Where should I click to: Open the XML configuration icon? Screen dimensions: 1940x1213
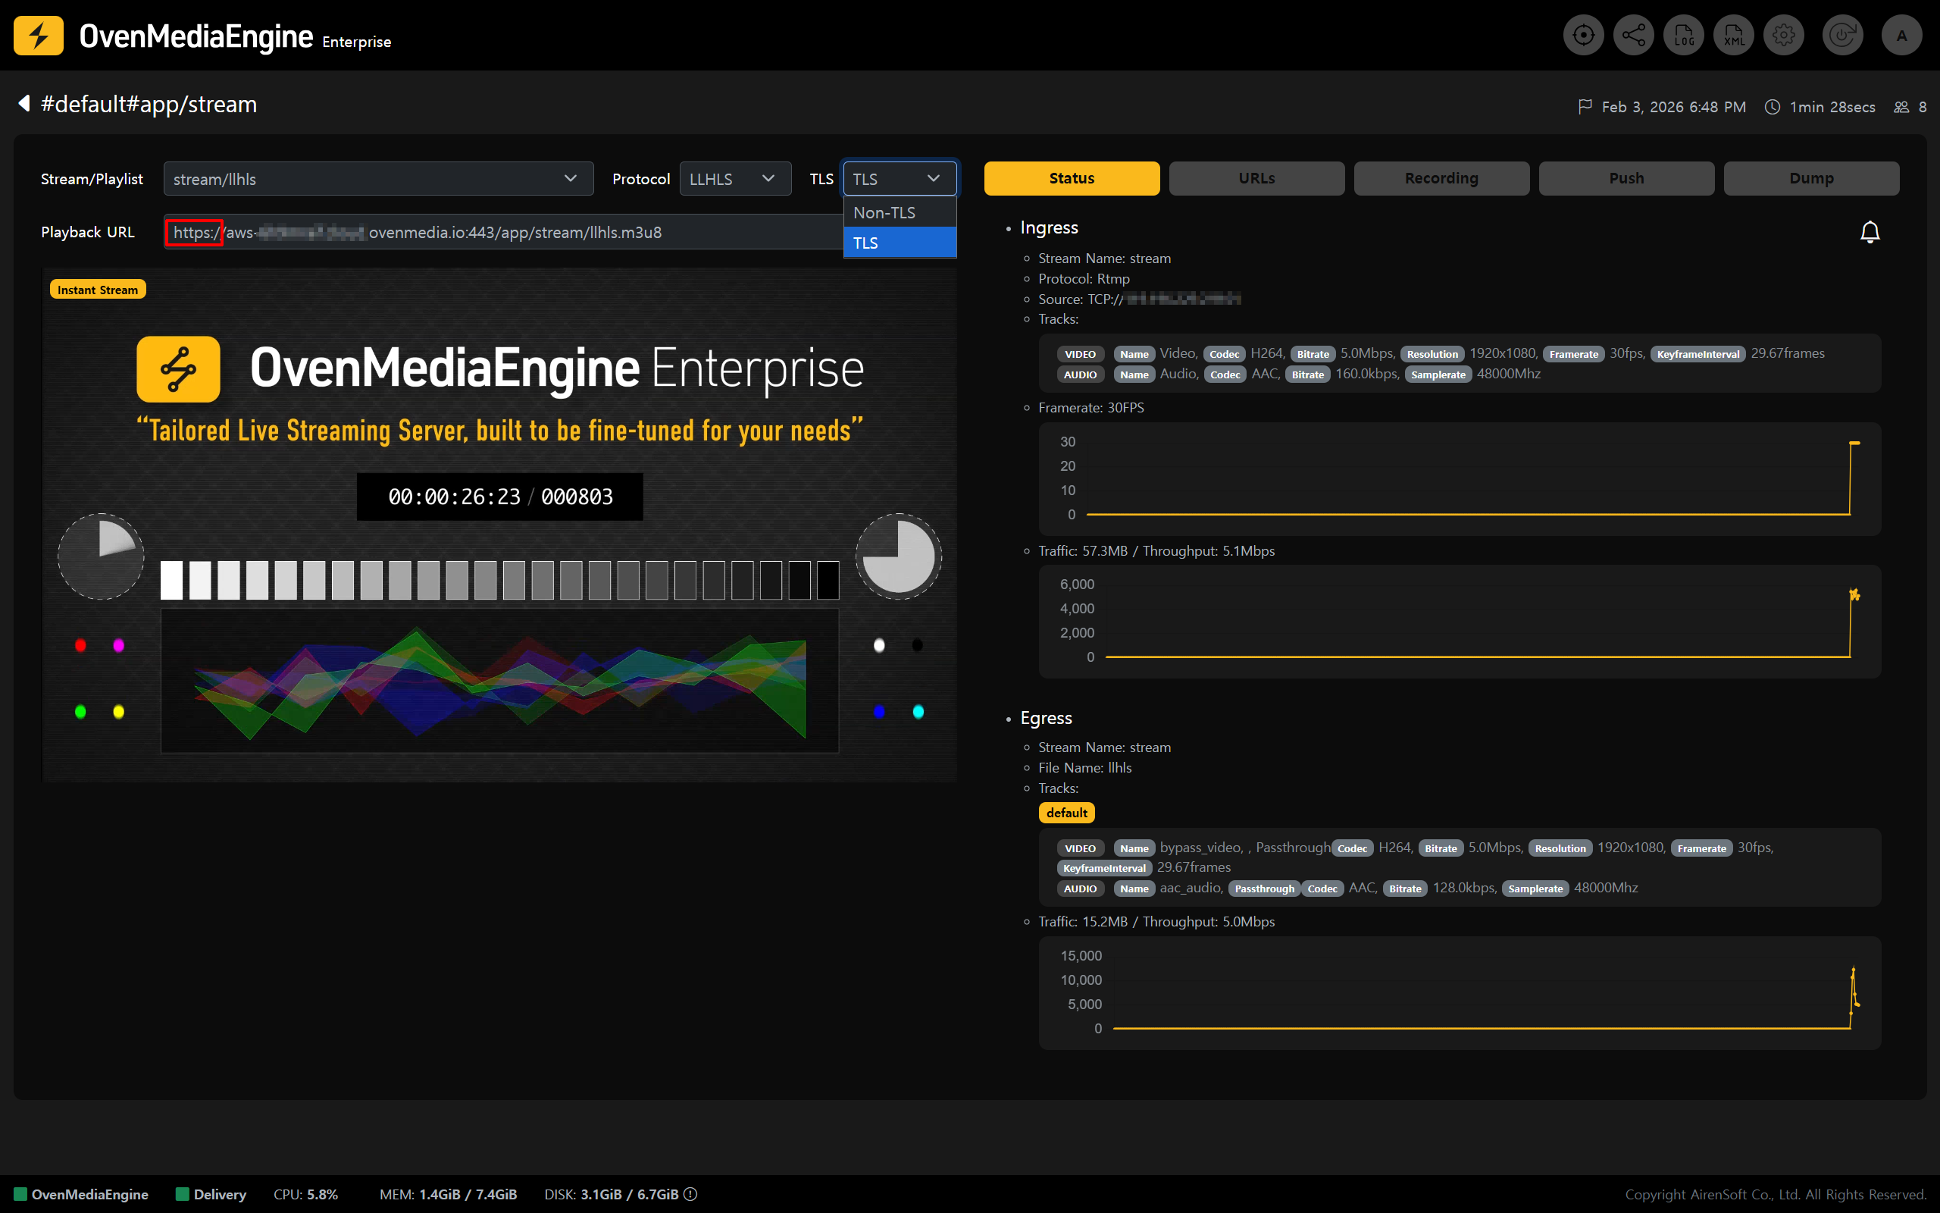tap(1733, 36)
